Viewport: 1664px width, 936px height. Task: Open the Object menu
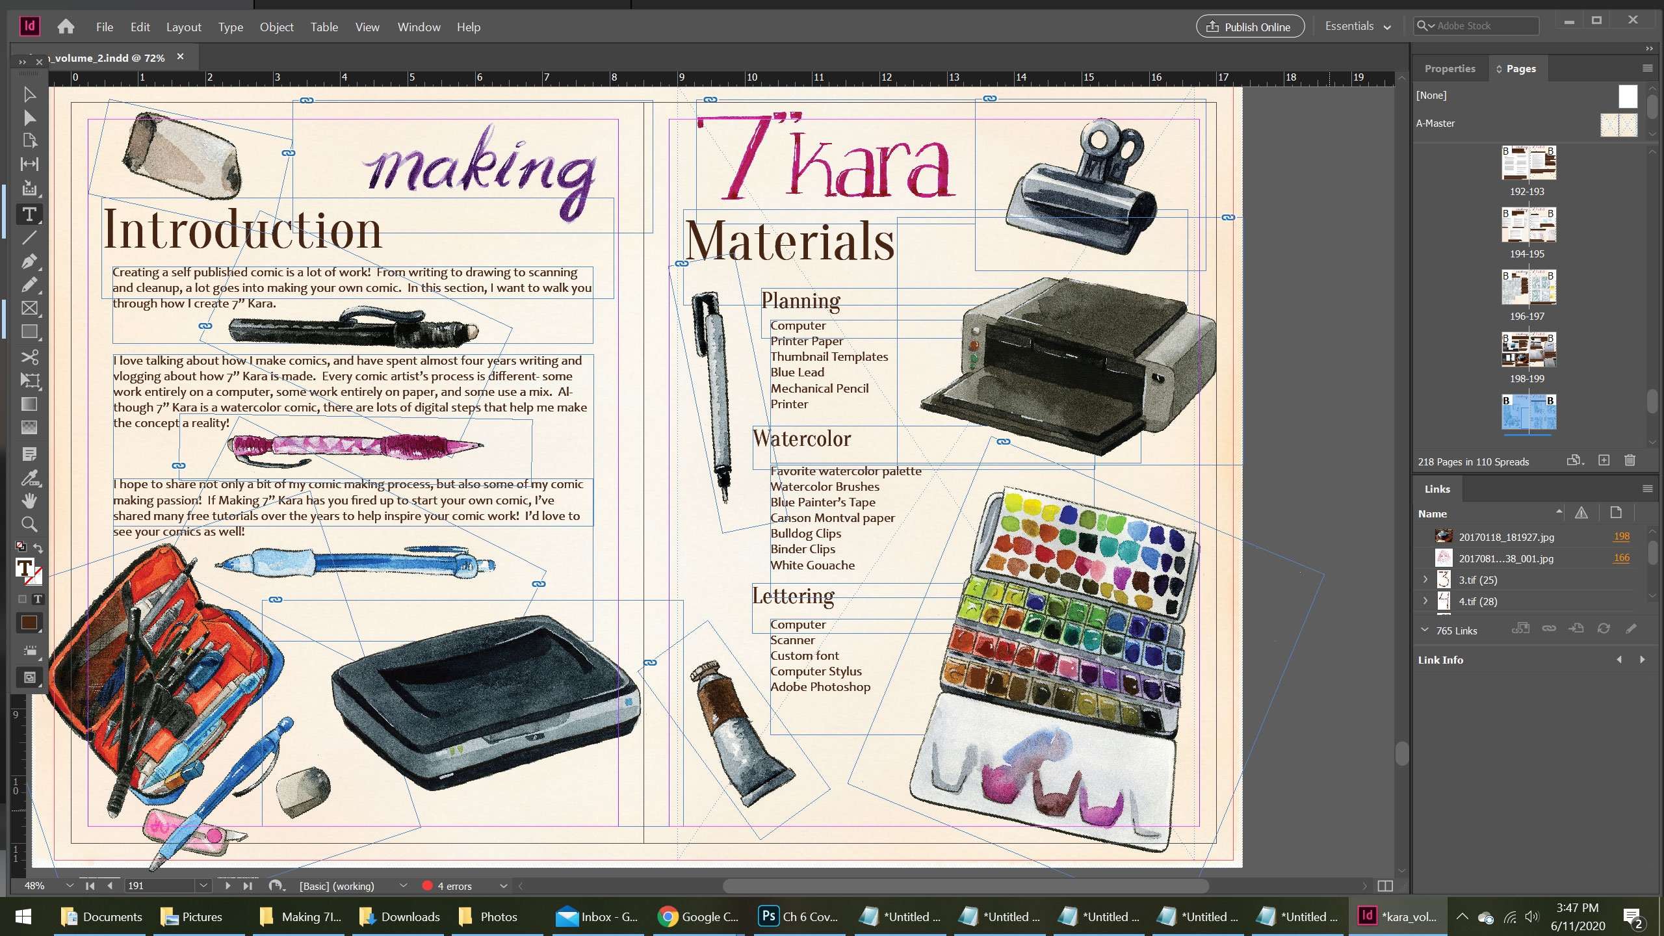pyautogui.click(x=276, y=27)
